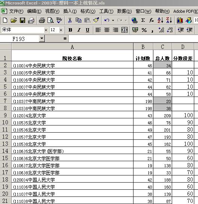The width and height of the screenshot is (198, 204).
Task: Run Spelling check icon
Action: [x=59, y=20]
